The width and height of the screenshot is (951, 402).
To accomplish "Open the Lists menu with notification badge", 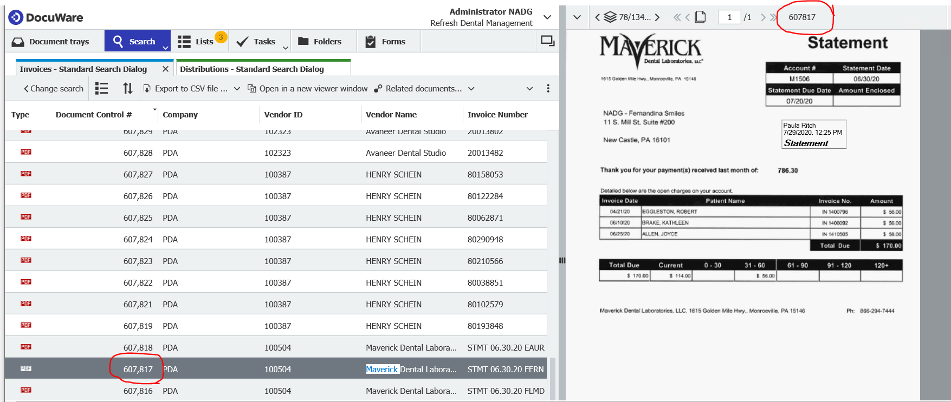I will coord(197,42).
